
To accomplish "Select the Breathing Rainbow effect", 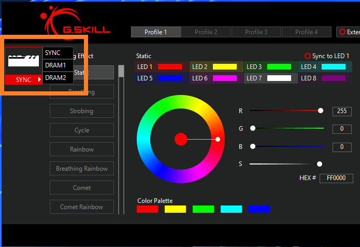I will (x=82, y=169).
